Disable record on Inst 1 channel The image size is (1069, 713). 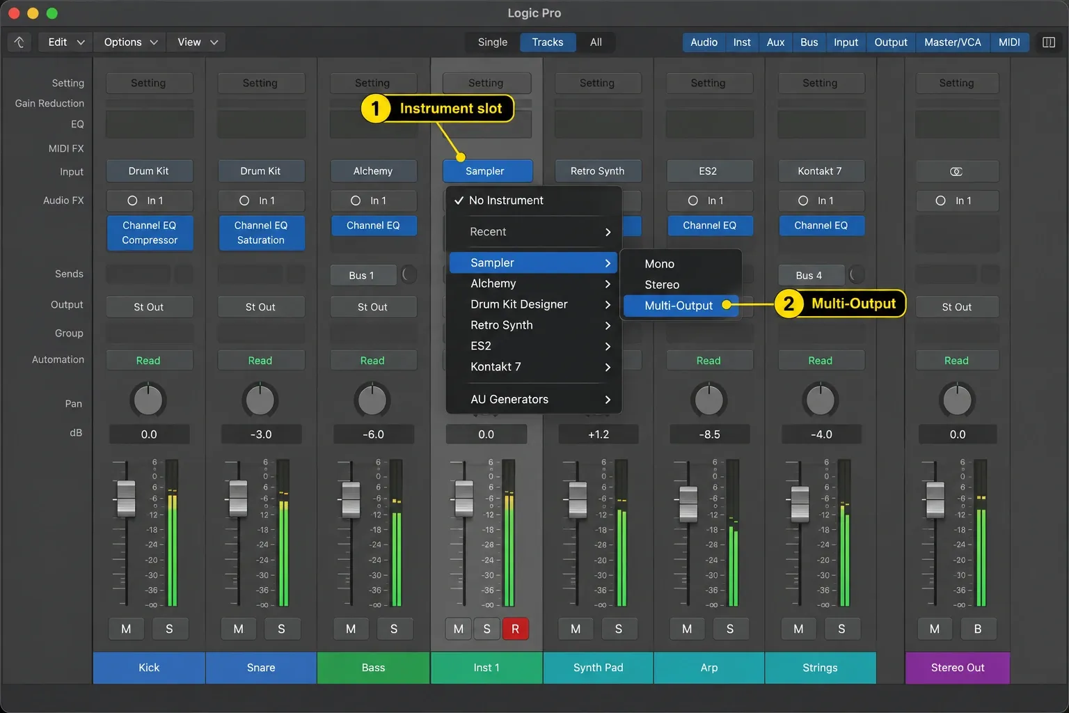point(515,629)
